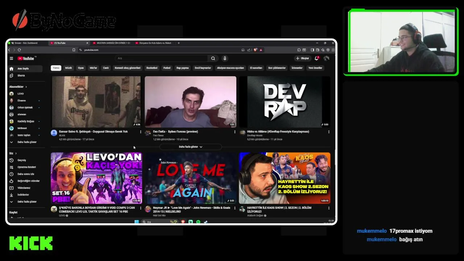
Task: Open Kadıköy Boğası subscription
Action: [25, 121]
